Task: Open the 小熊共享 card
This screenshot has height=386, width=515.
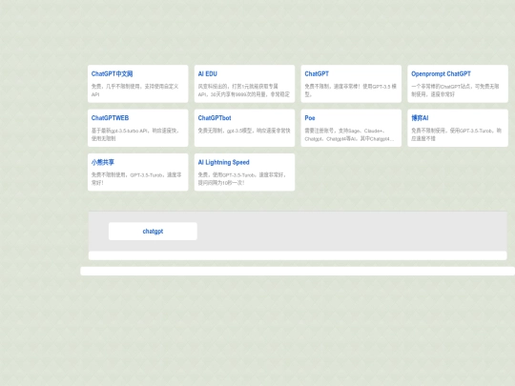Action: point(138,172)
